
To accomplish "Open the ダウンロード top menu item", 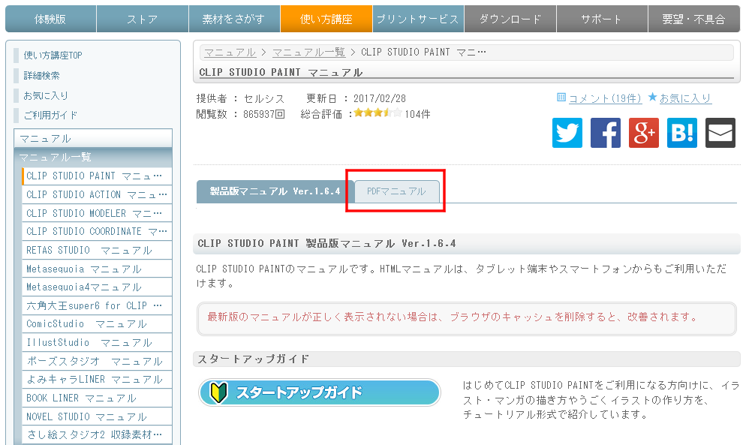I will click(510, 20).
